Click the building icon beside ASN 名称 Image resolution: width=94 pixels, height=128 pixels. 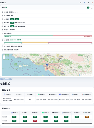tap(2, 23)
